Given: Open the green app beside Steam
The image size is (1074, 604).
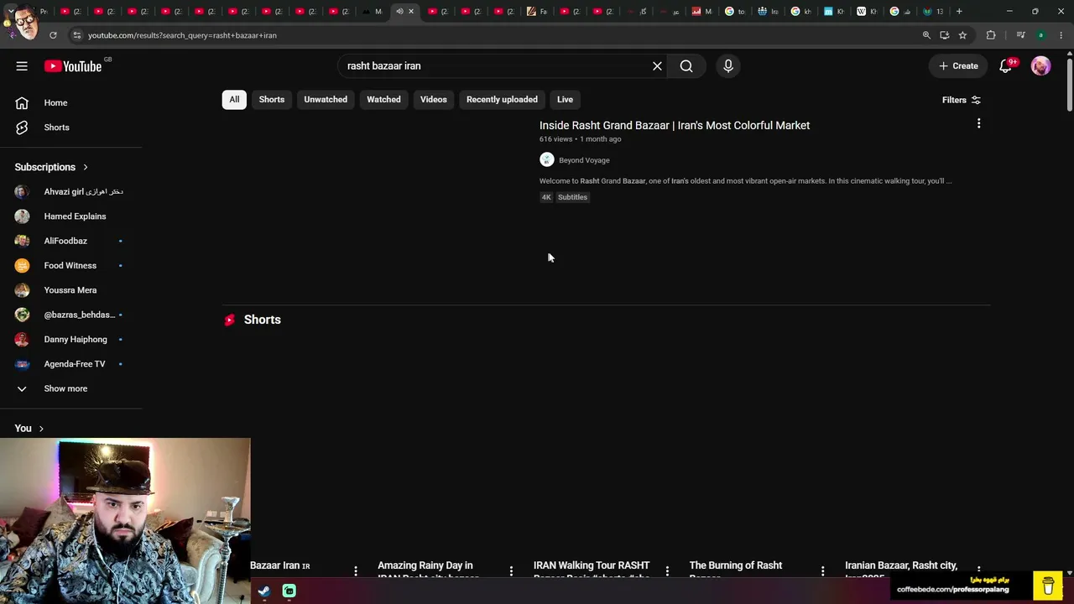Looking at the screenshot, I should 289,591.
